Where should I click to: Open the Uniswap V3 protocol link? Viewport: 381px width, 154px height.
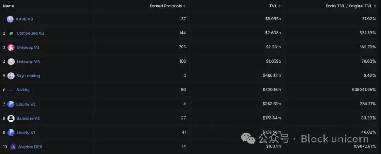(x=28, y=62)
